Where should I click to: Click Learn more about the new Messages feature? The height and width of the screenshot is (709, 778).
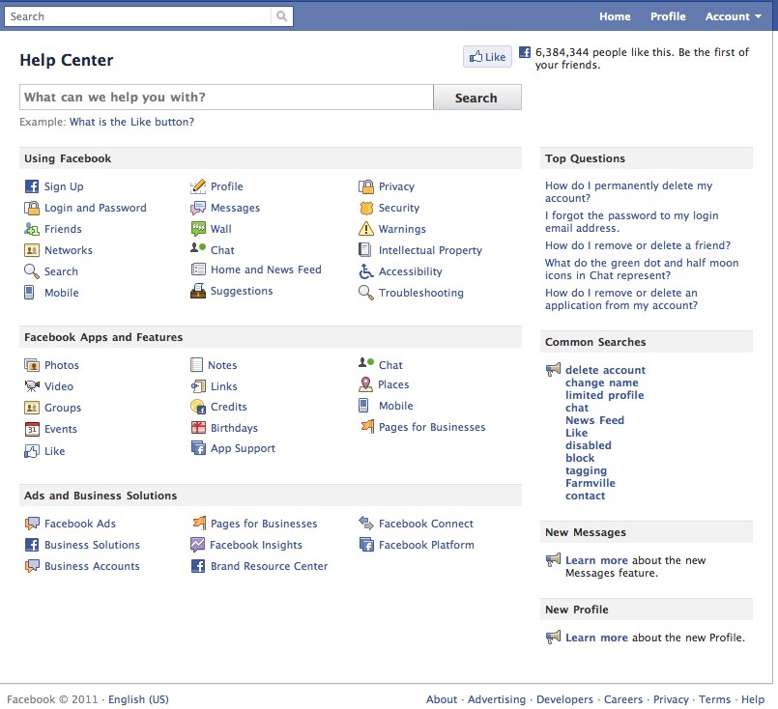(x=596, y=560)
